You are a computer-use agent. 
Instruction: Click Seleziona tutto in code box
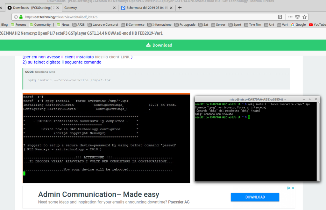pos(45,72)
